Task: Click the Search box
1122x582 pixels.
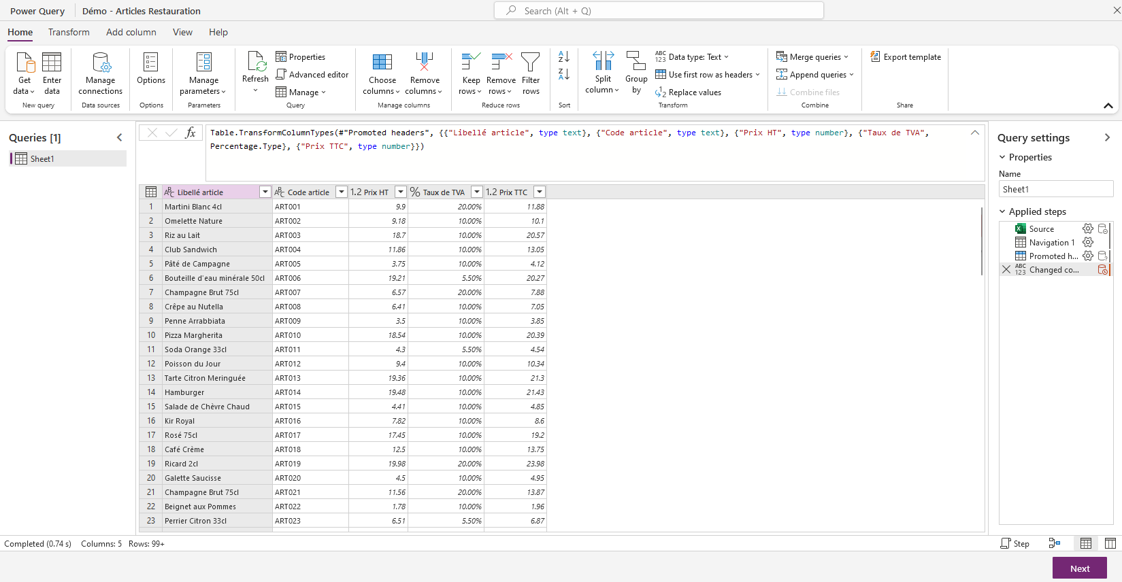Action: tap(659, 11)
